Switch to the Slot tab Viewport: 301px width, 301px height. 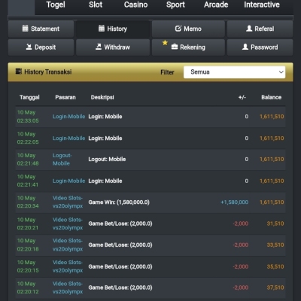(96, 5)
